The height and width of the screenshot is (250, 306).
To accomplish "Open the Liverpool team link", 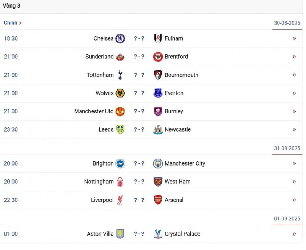I will [x=102, y=200].
